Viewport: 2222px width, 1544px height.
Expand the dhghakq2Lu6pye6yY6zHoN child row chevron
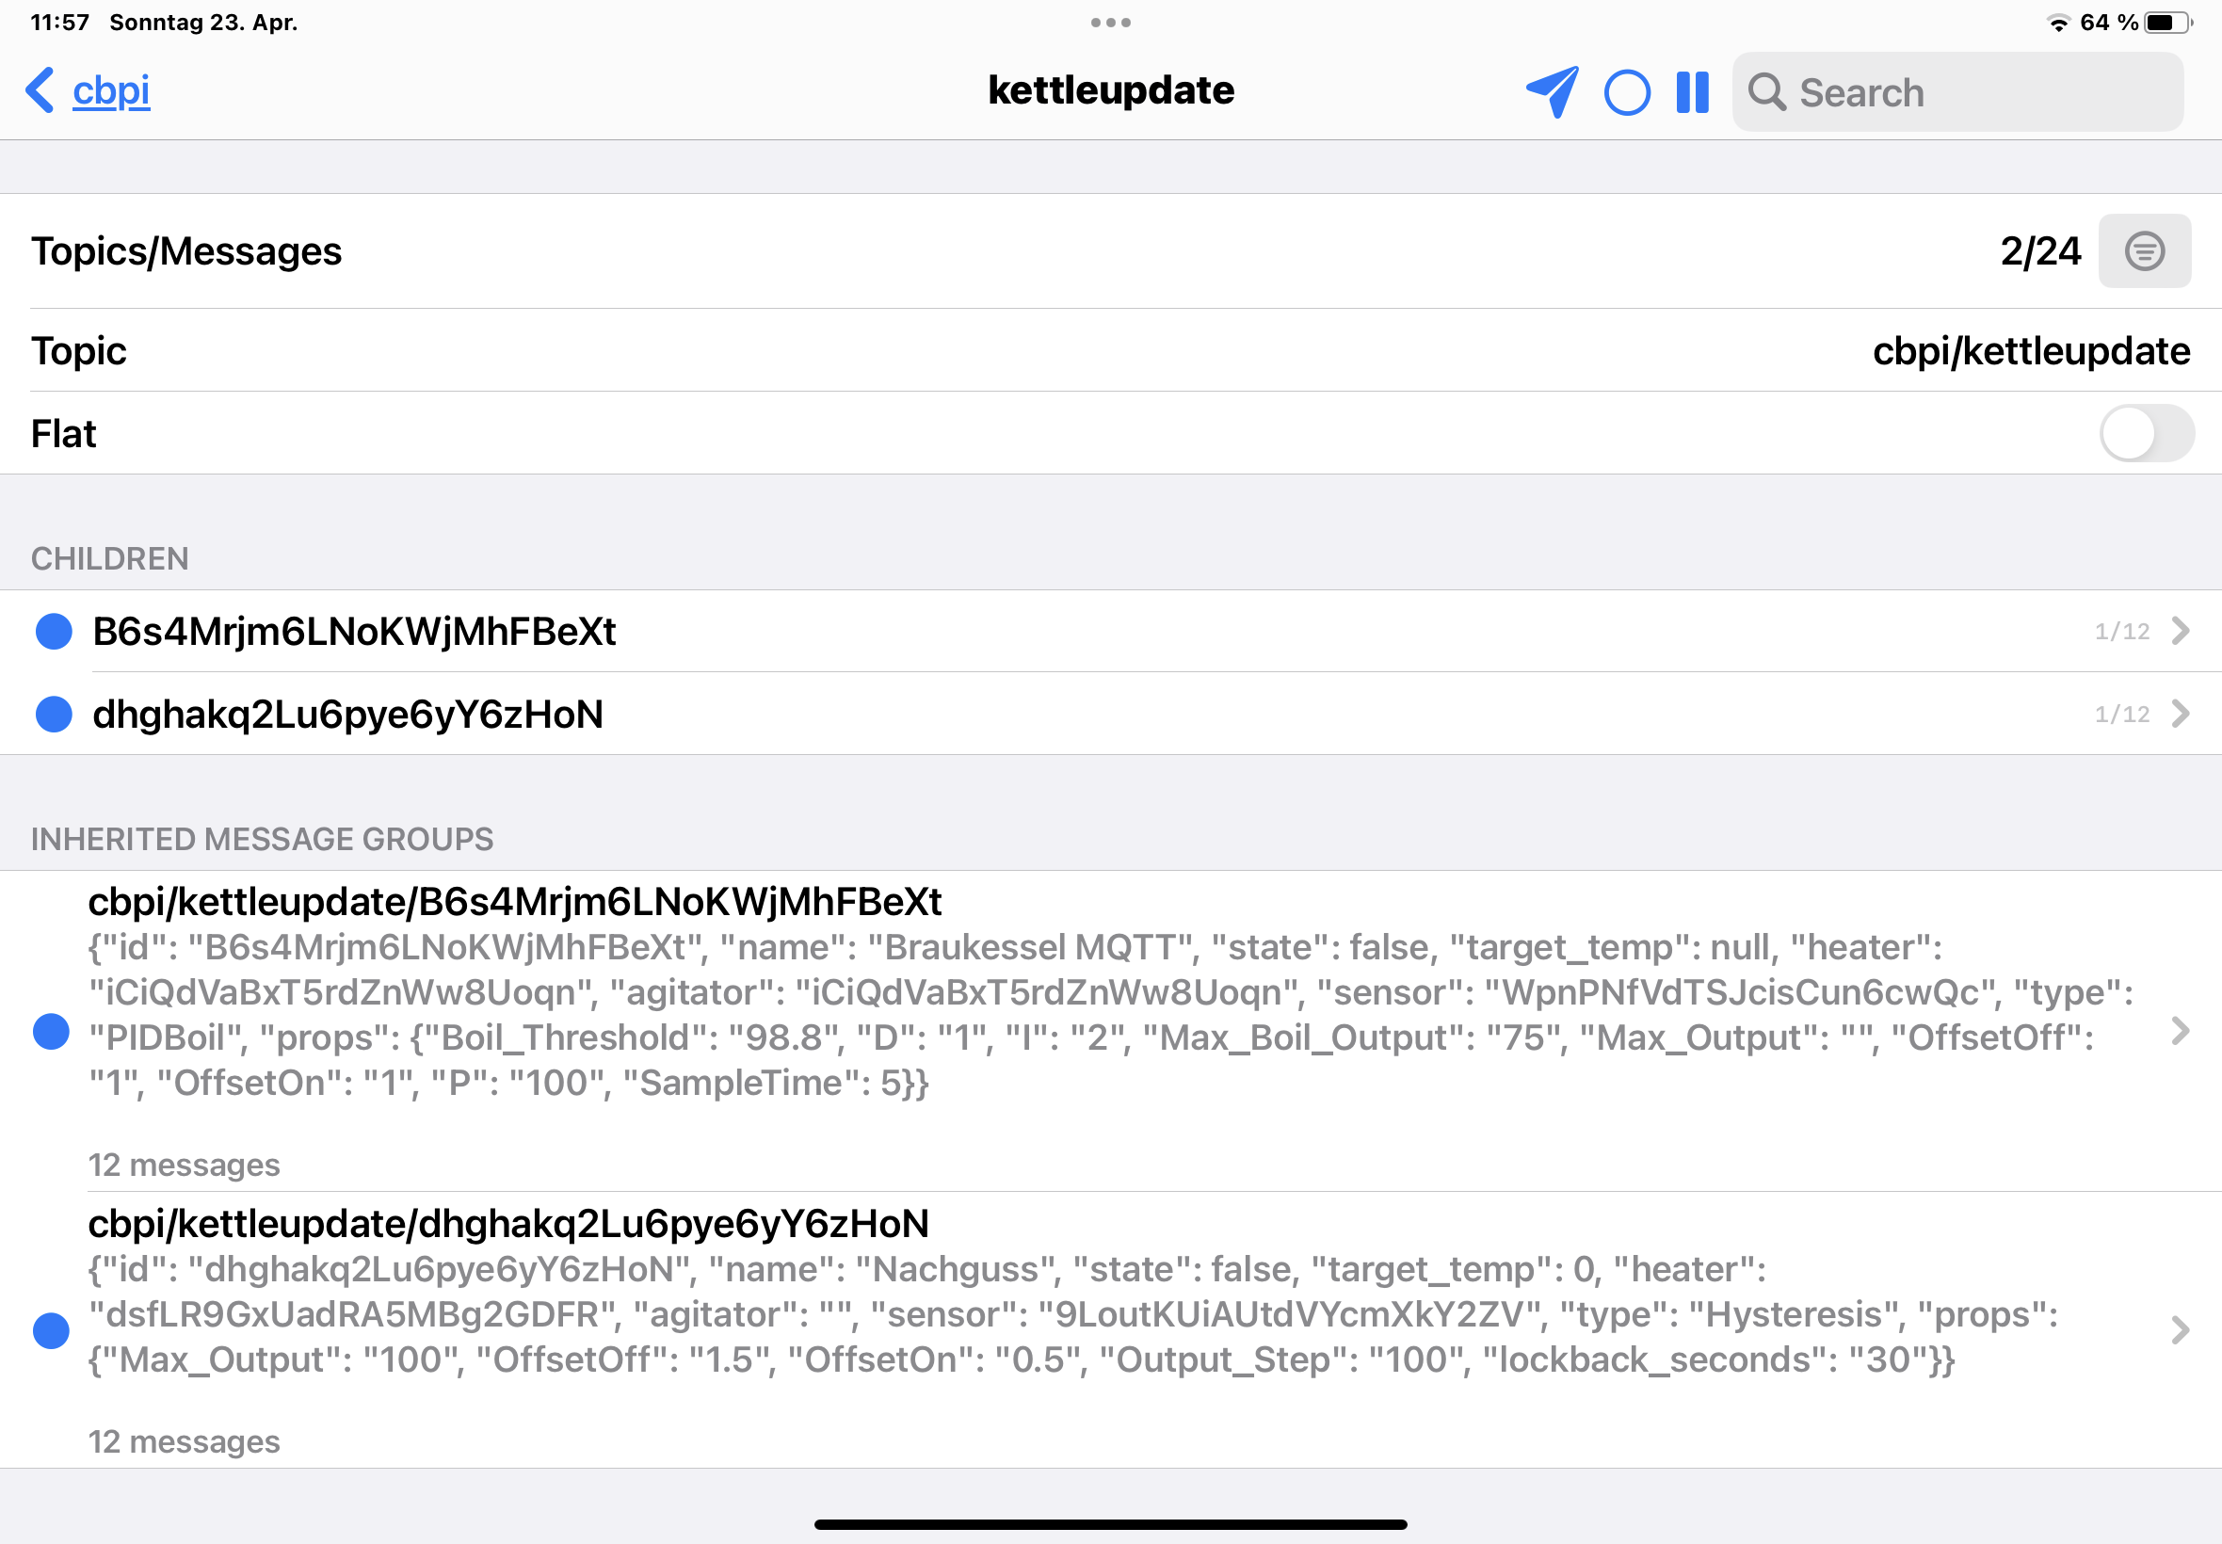pyautogui.click(x=2181, y=714)
